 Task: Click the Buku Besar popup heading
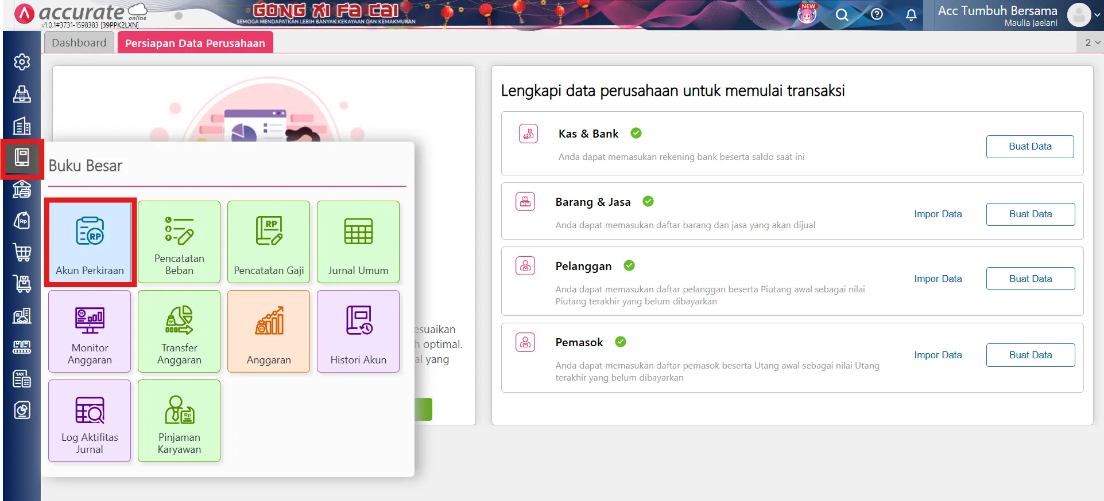point(86,166)
